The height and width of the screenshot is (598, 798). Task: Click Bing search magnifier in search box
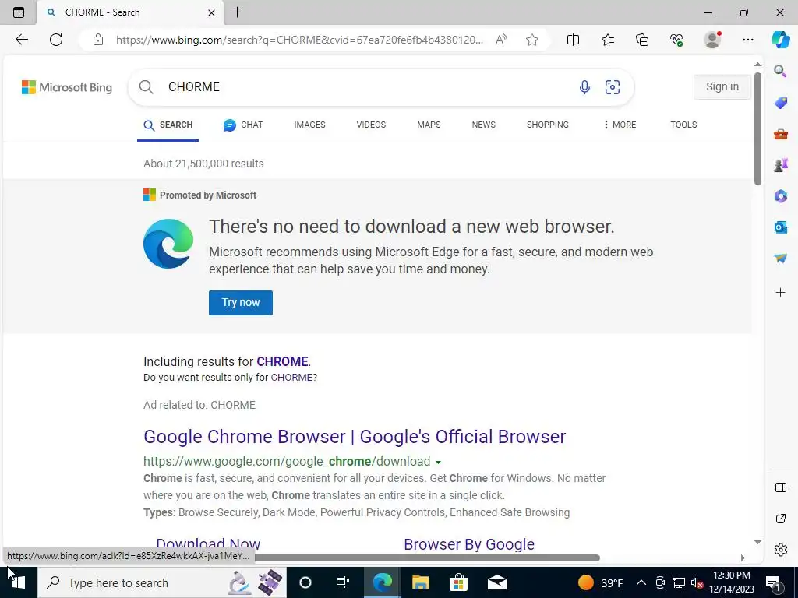pos(146,87)
